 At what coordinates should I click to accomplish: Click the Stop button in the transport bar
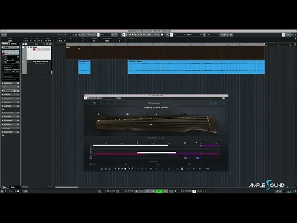(153, 191)
